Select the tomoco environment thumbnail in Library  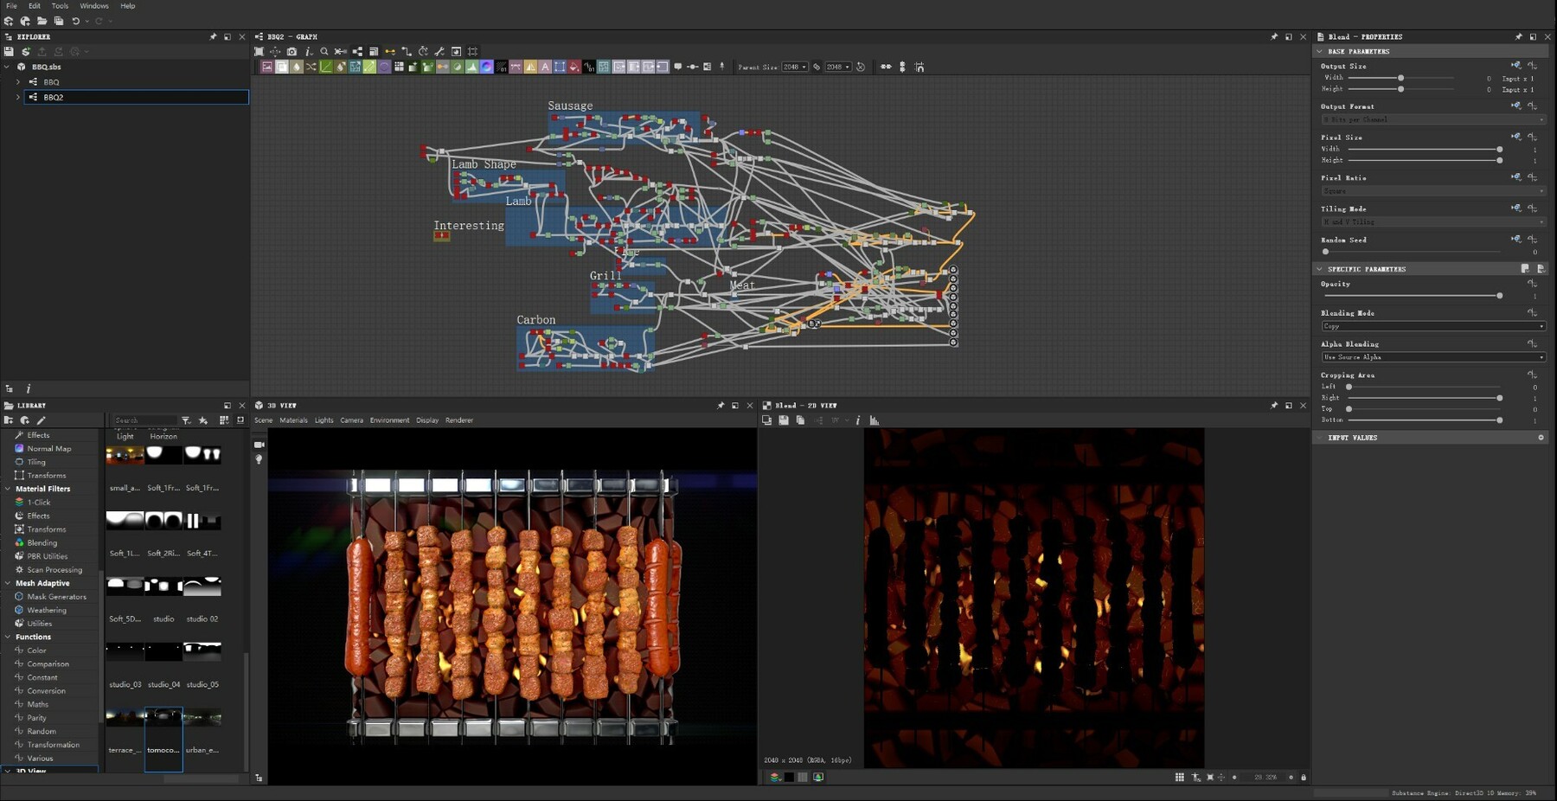(x=163, y=738)
